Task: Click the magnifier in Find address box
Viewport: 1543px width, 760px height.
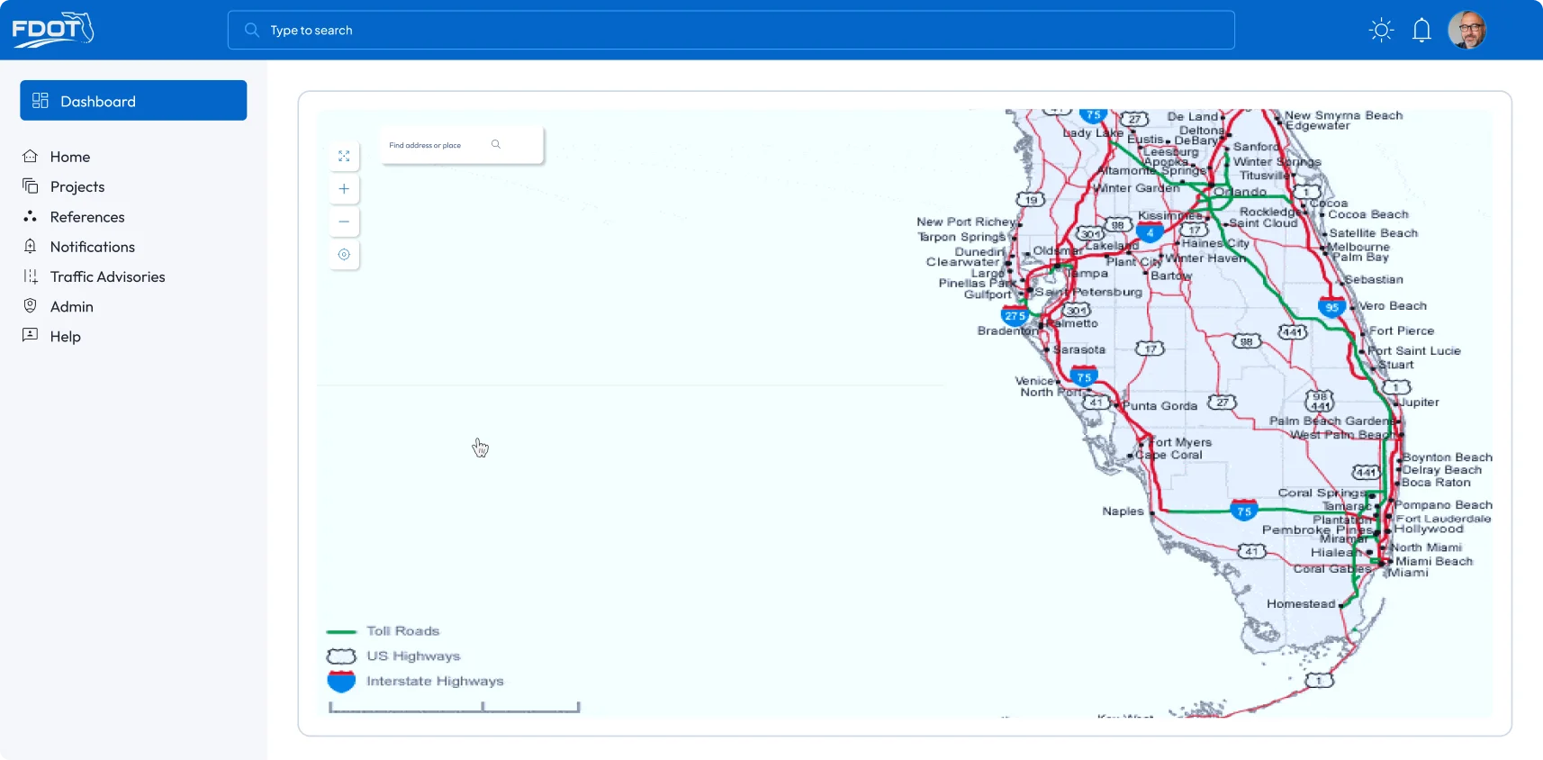Action: (x=496, y=145)
